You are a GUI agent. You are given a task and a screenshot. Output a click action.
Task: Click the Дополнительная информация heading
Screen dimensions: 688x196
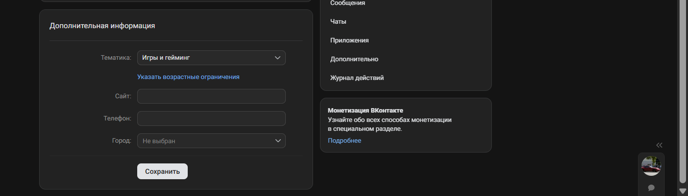102,26
